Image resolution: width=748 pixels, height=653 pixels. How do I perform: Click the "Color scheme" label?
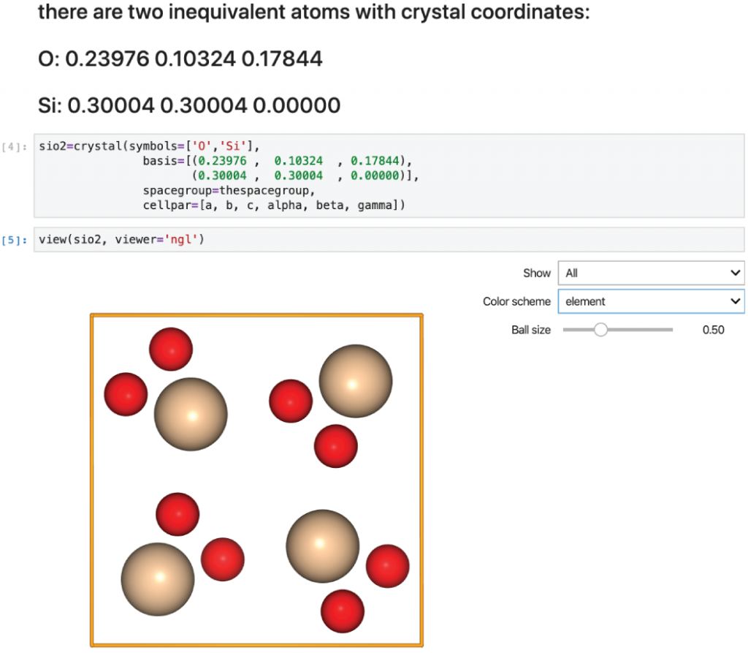click(516, 301)
